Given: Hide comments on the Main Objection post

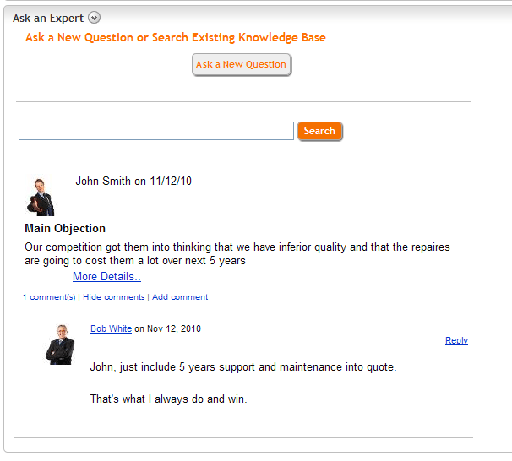Looking at the screenshot, I should coord(113,297).
